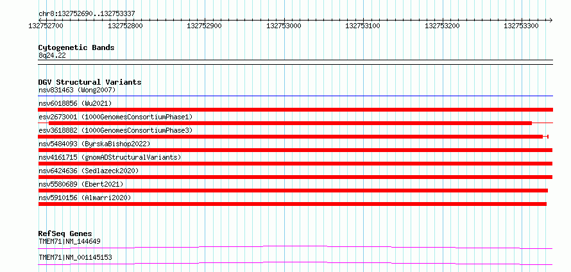The width and height of the screenshot is (571, 272).
Task: Click the 8q24.22 band label
Action: click(x=52, y=55)
